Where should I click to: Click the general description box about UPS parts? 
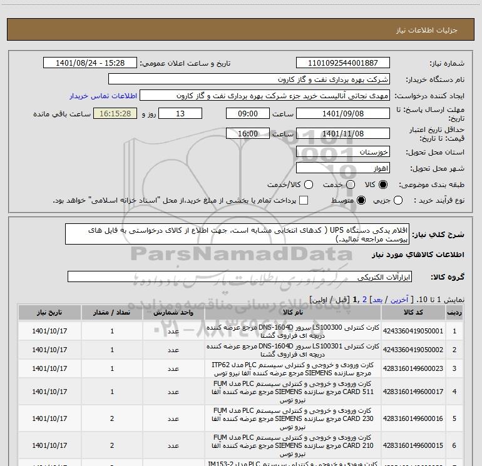pyautogui.click(x=237, y=234)
